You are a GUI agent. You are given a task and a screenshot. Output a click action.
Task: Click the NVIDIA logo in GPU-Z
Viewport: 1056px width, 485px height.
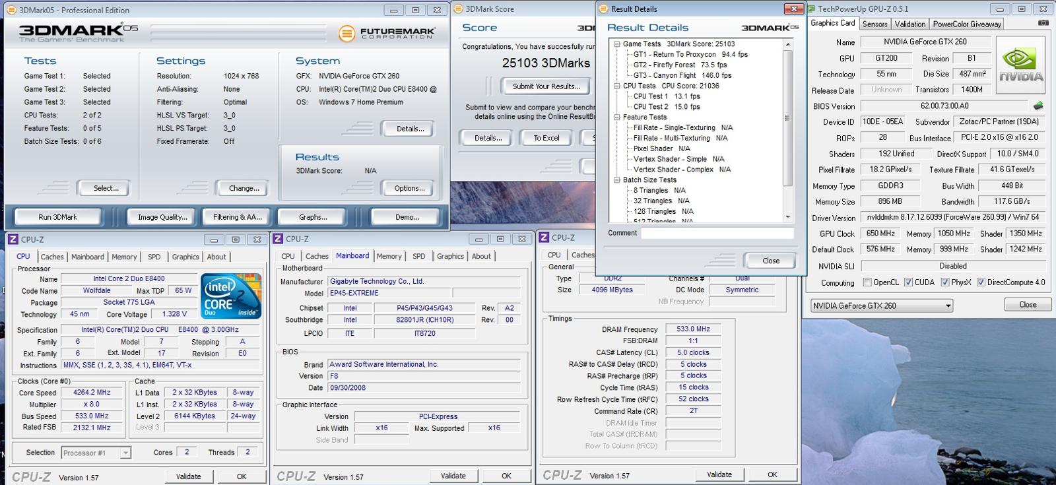pos(1020,65)
